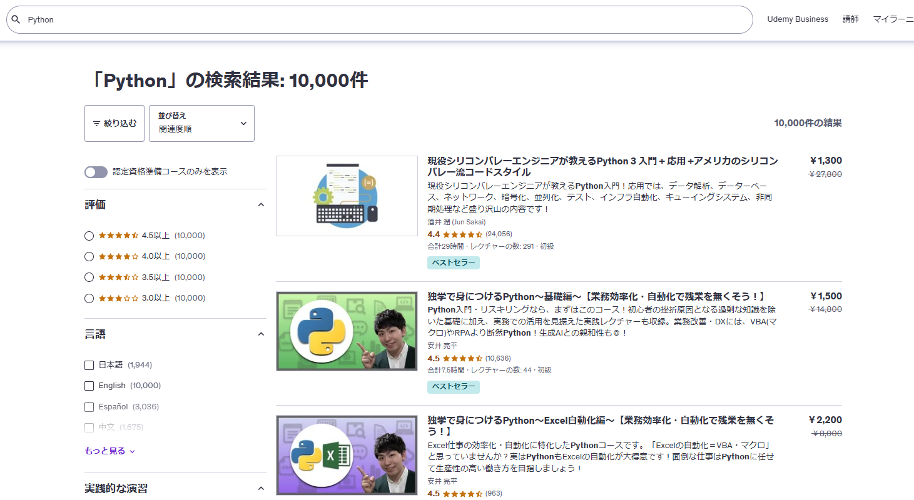Check the English language checkbox
The height and width of the screenshot is (500, 914).
[89, 386]
